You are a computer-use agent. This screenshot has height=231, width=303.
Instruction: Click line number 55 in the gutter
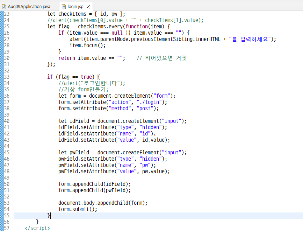pyautogui.click(x=7, y=216)
